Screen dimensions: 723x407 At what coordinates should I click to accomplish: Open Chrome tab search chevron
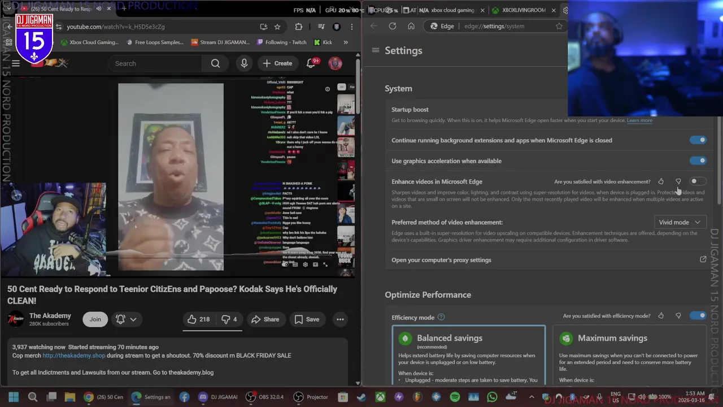pos(9,9)
